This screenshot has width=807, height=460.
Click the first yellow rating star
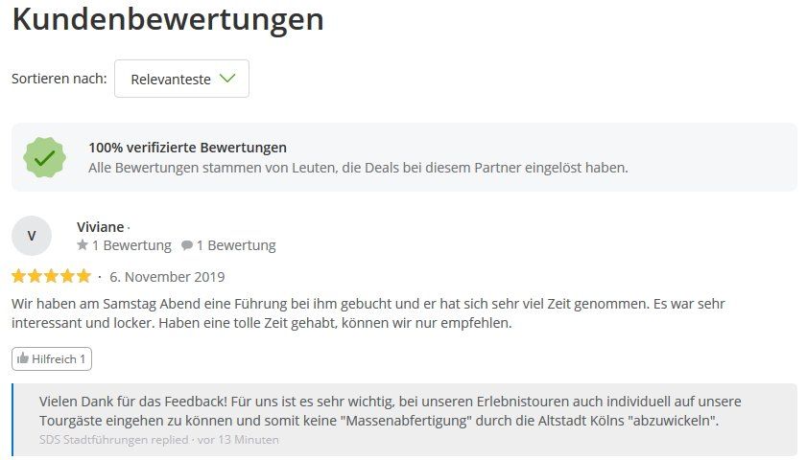19,277
